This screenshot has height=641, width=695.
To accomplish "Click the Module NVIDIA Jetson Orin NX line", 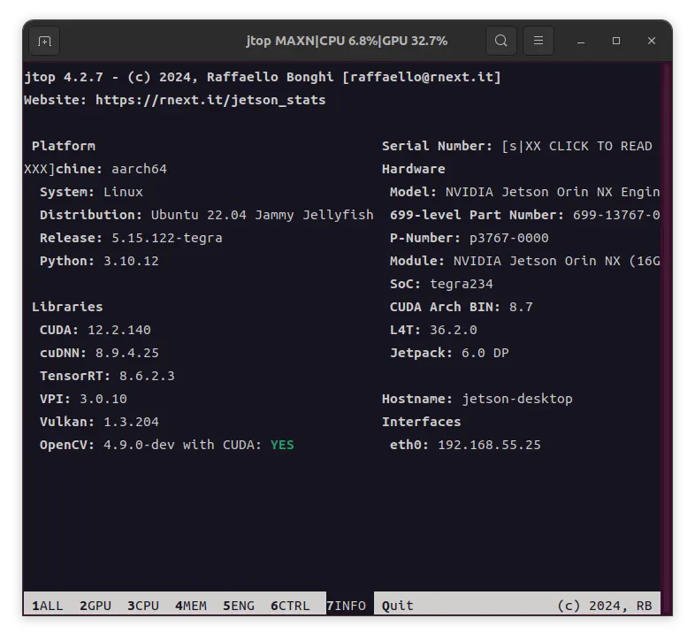I will tap(525, 261).
